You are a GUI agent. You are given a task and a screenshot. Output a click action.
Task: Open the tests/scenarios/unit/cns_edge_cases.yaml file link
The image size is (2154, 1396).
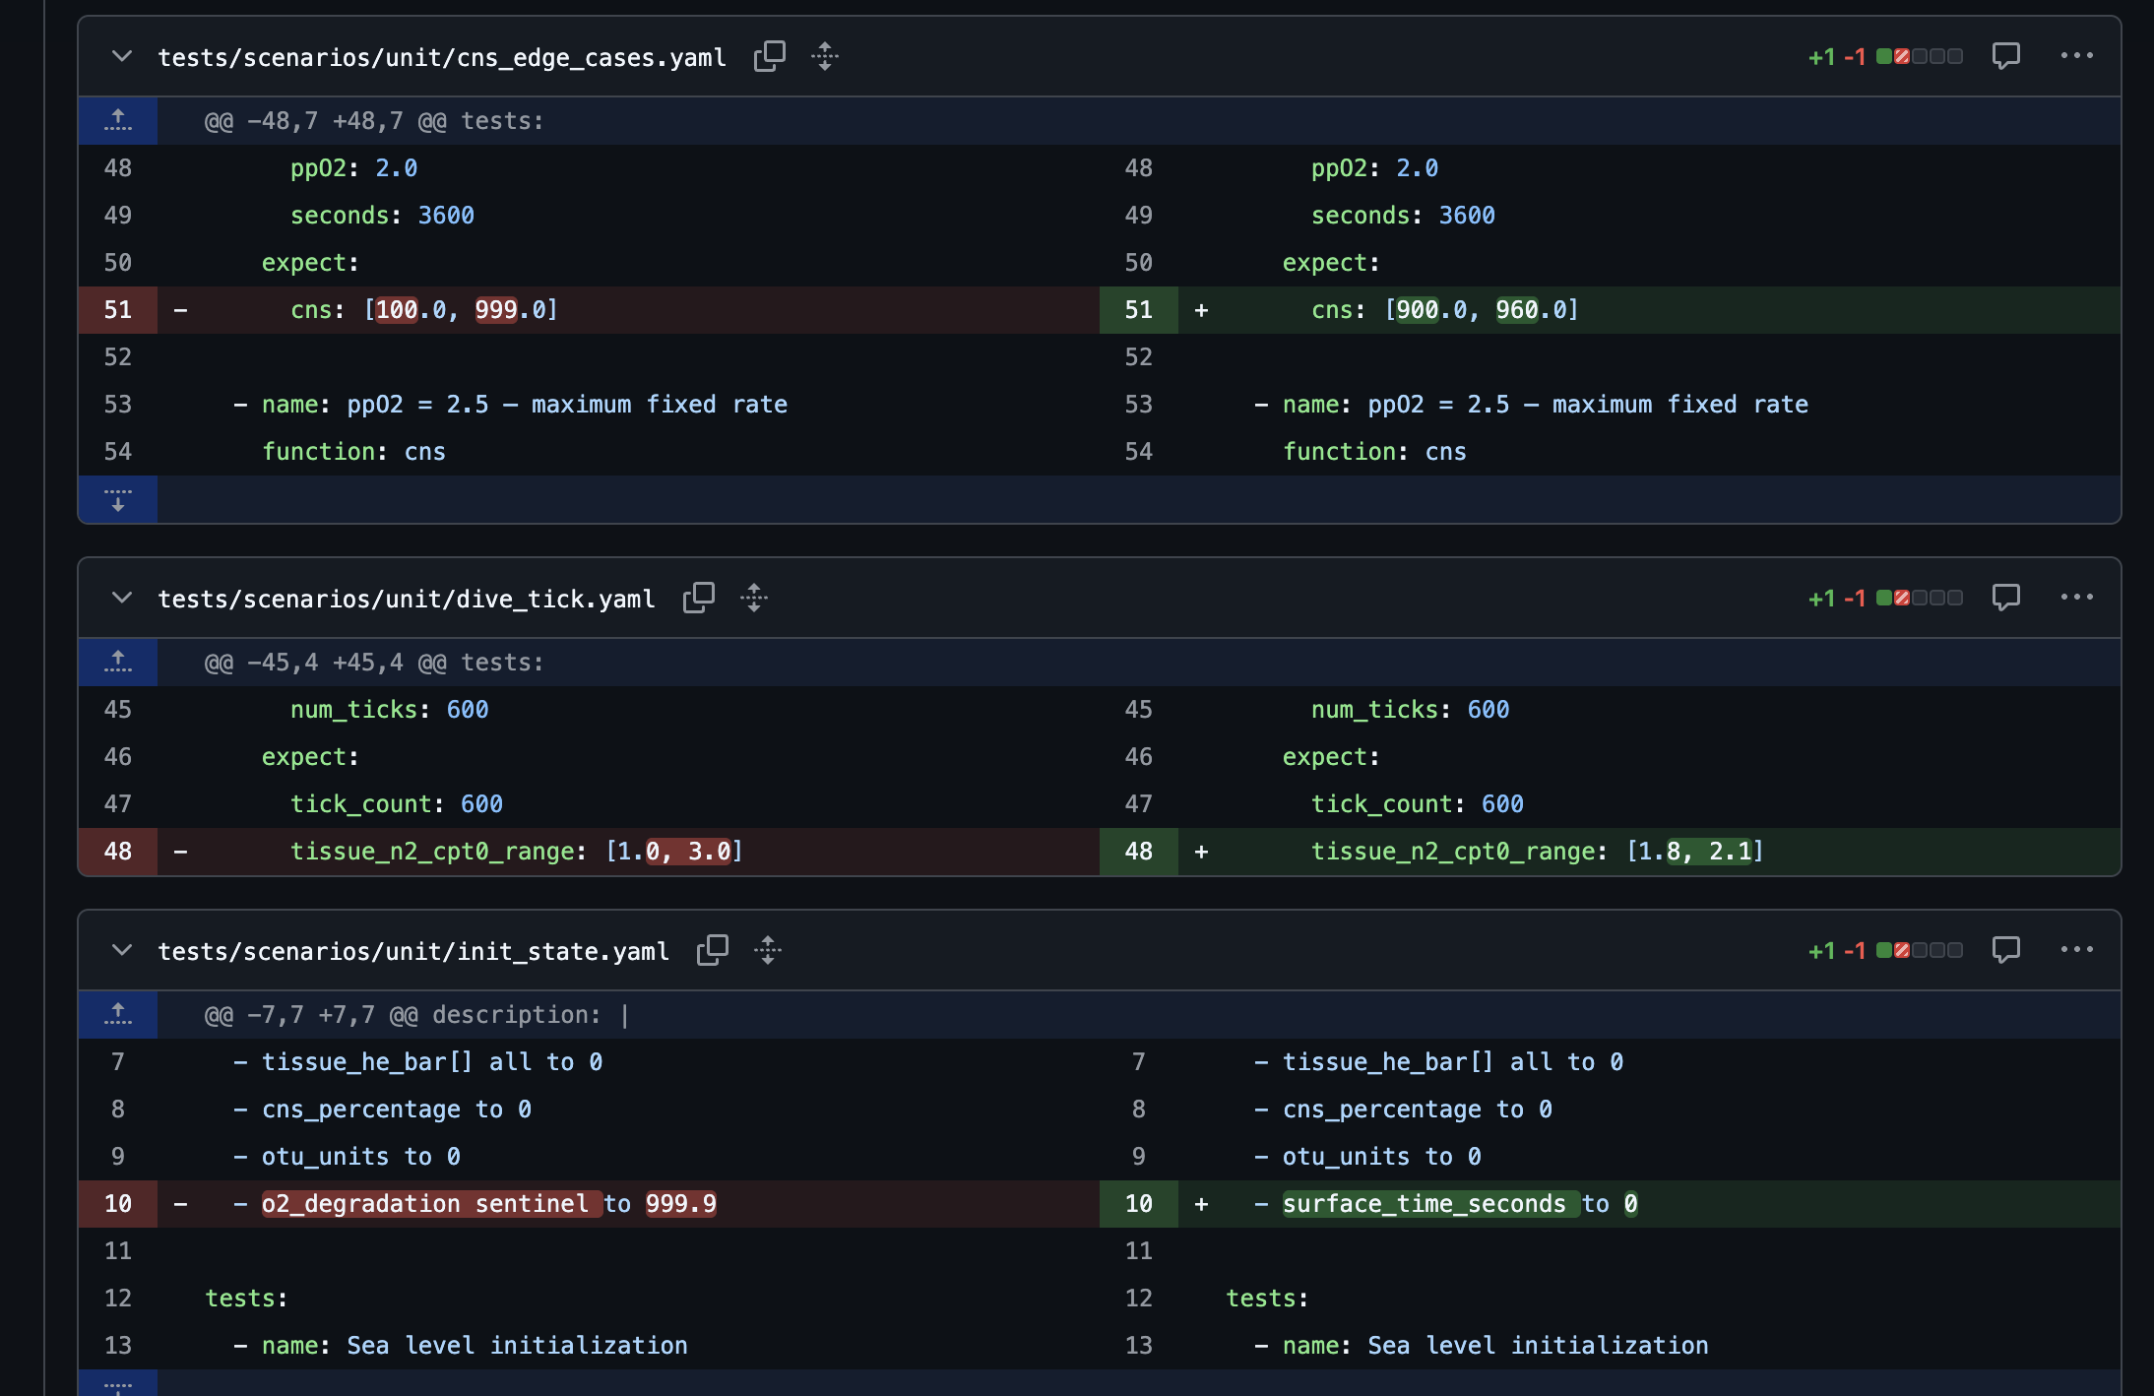click(442, 58)
